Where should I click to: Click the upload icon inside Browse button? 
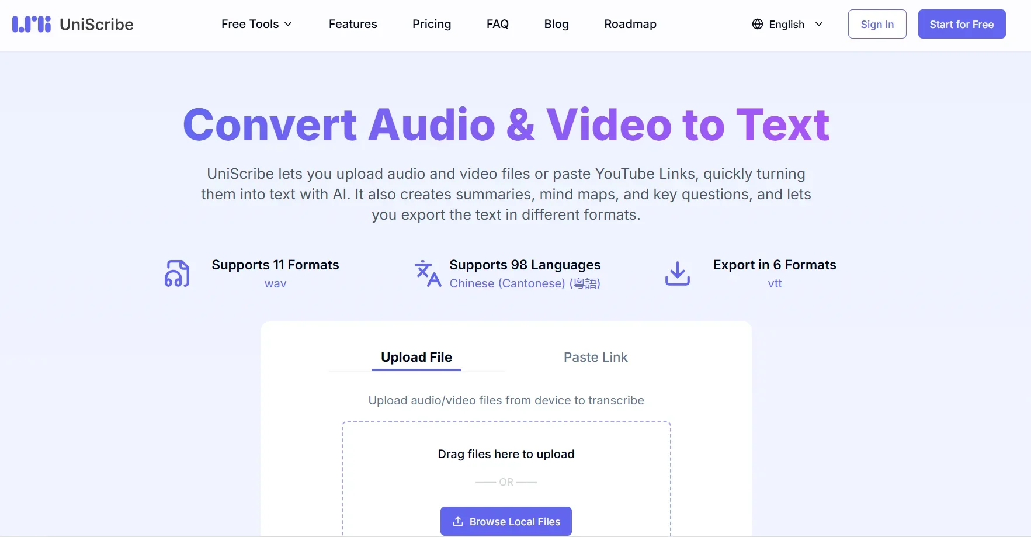[x=458, y=521]
